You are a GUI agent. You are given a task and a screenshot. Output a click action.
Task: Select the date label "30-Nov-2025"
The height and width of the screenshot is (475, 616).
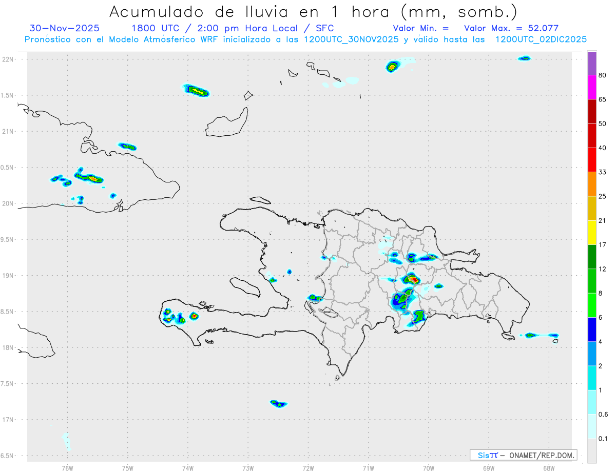(65, 28)
